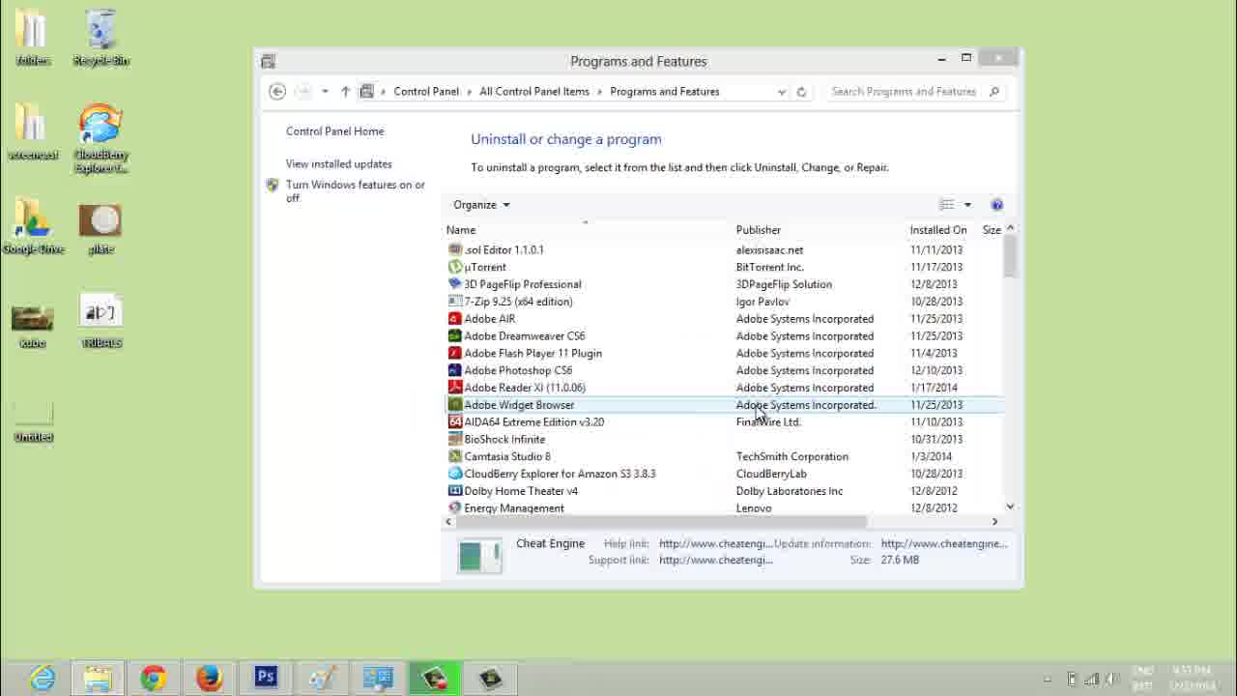The image size is (1237, 696).
Task: Open the address bar history dropdown
Action: click(x=782, y=92)
